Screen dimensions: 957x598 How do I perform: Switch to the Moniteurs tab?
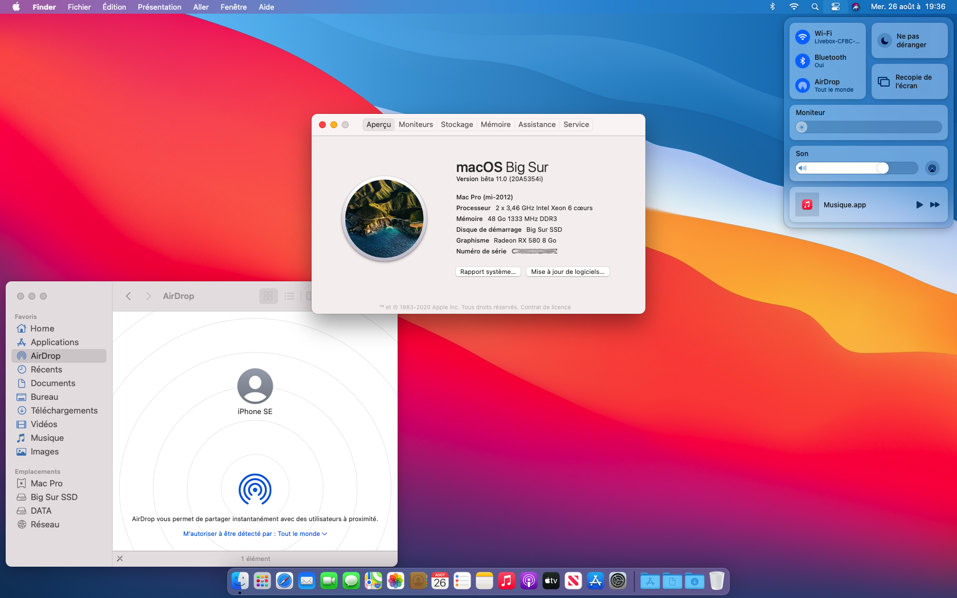(416, 125)
